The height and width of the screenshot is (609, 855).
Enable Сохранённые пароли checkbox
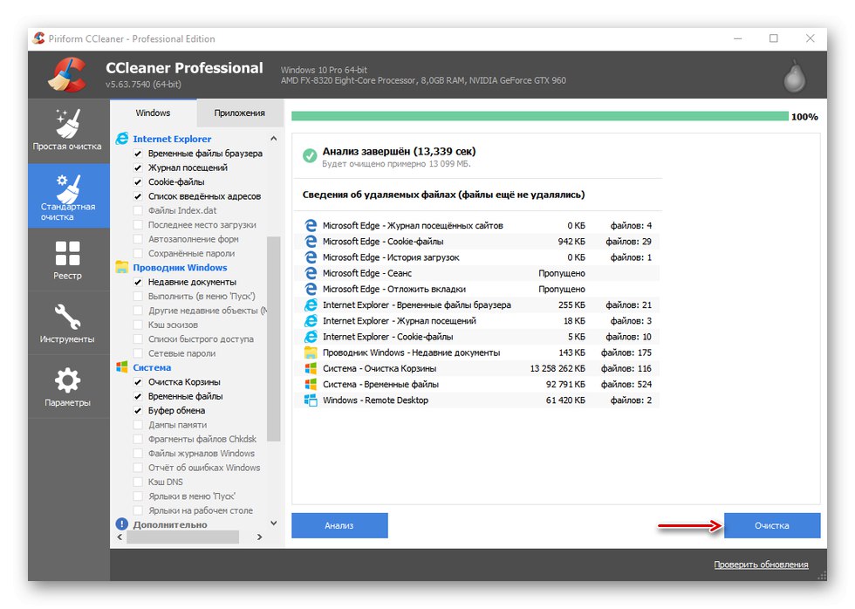[138, 253]
